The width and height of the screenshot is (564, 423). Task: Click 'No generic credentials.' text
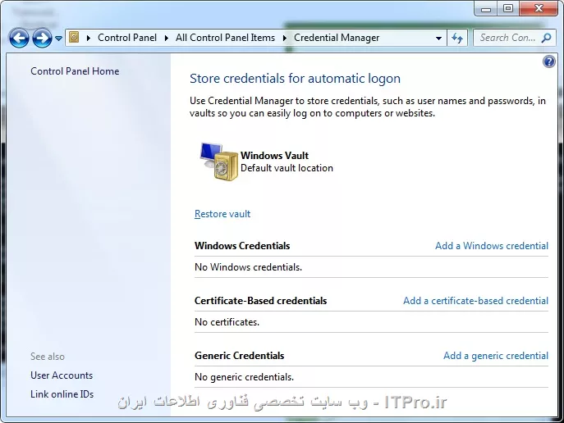point(244,377)
